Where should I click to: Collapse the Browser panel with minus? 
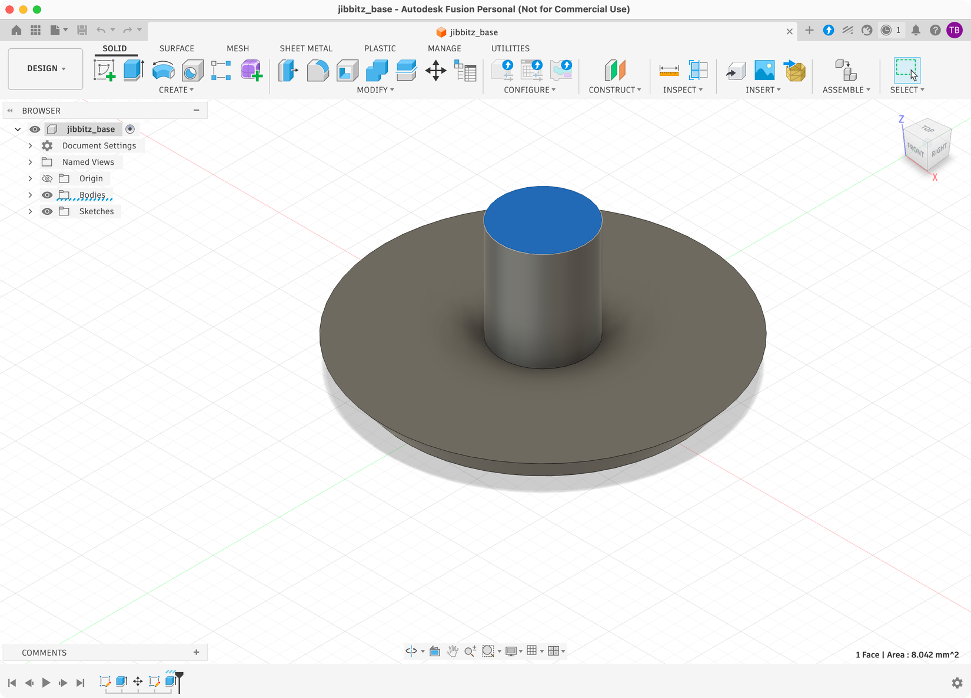(197, 111)
